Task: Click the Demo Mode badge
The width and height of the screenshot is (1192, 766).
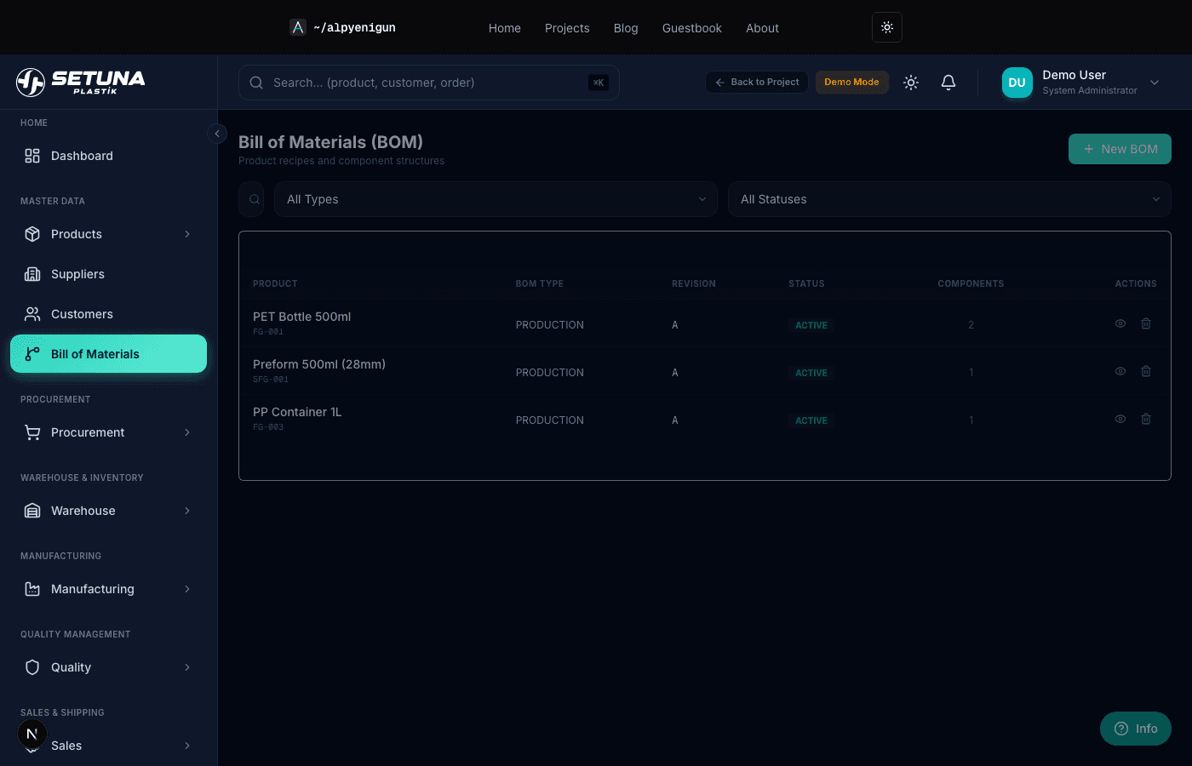Action: [851, 82]
